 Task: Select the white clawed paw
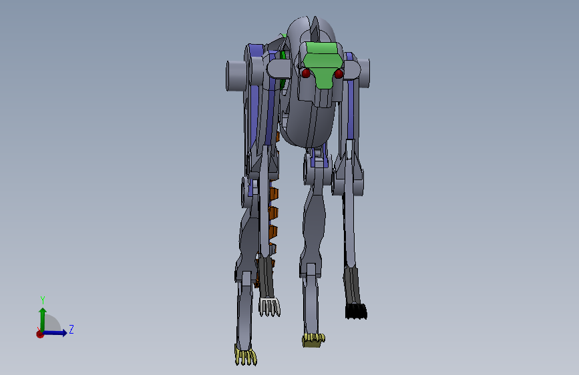pyautogui.click(x=269, y=307)
